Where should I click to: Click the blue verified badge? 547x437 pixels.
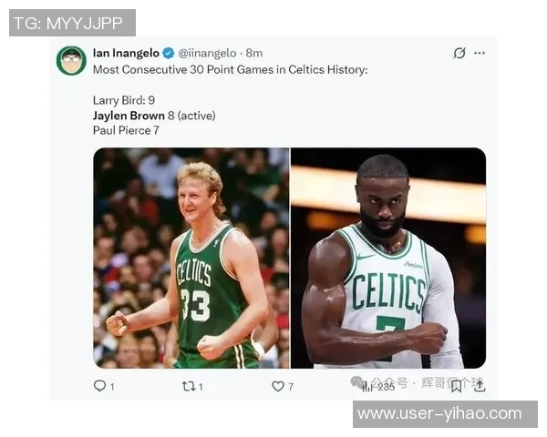click(x=169, y=53)
